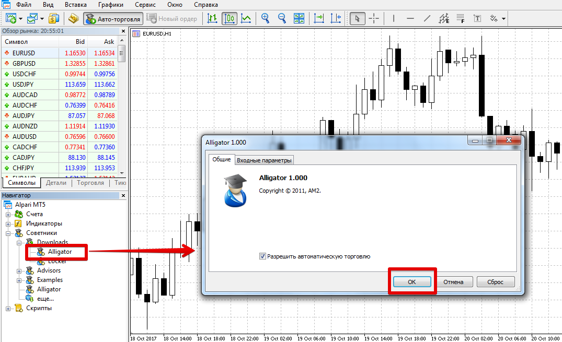Expand the Скрипты tree node
Image resolution: width=562 pixels, height=342 pixels.
coord(8,308)
